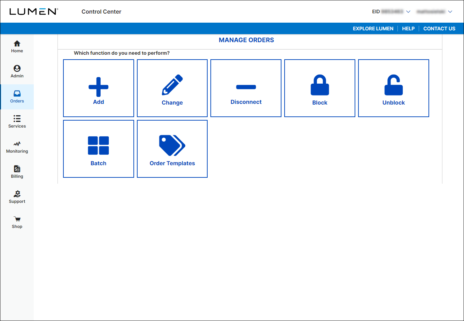Select the Change label text

coord(172,103)
